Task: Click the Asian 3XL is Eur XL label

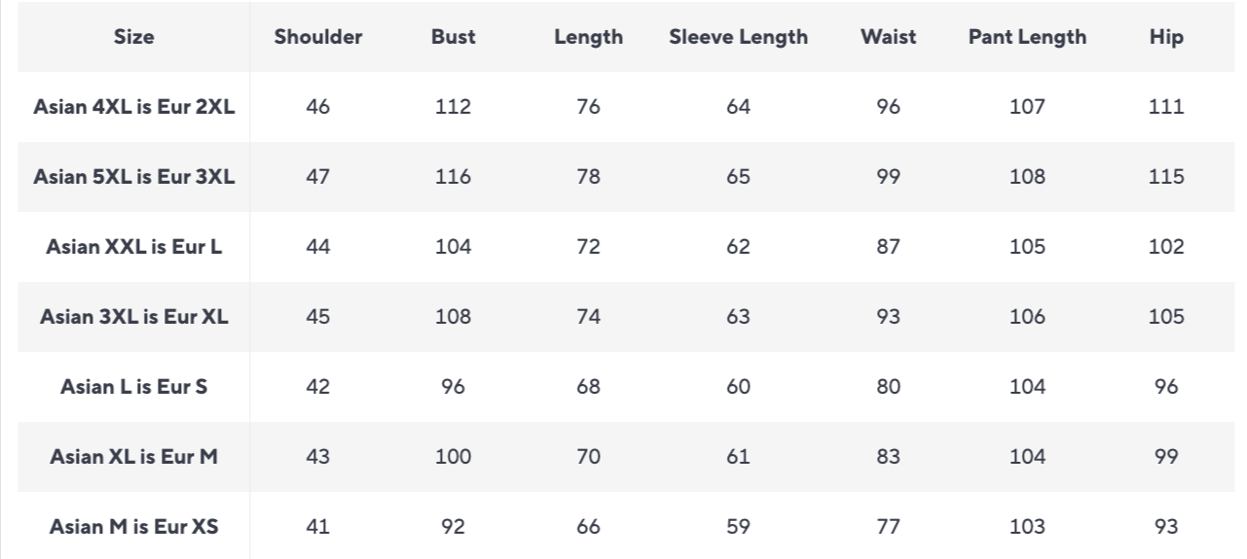Action: 134,317
